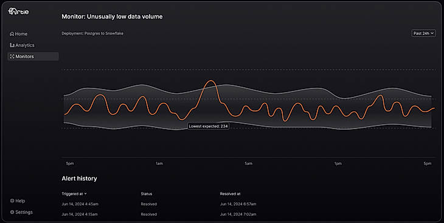Click the Artie logo
Viewport: 444px width, 223px height.
click(x=18, y=12)
